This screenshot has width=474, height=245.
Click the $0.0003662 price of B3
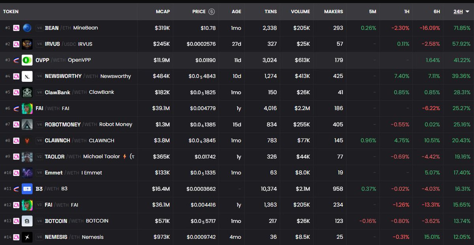201,189
